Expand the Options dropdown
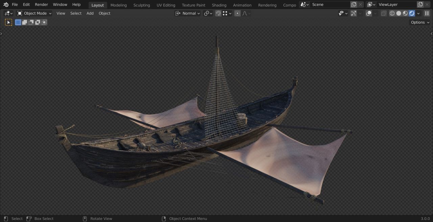Screen dimensions: 433x222 [420, 22]
